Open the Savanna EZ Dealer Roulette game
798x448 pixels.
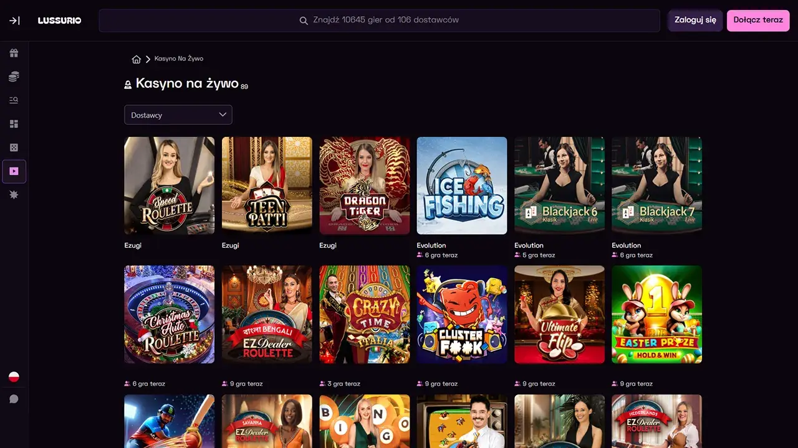(x=267, y=421)
